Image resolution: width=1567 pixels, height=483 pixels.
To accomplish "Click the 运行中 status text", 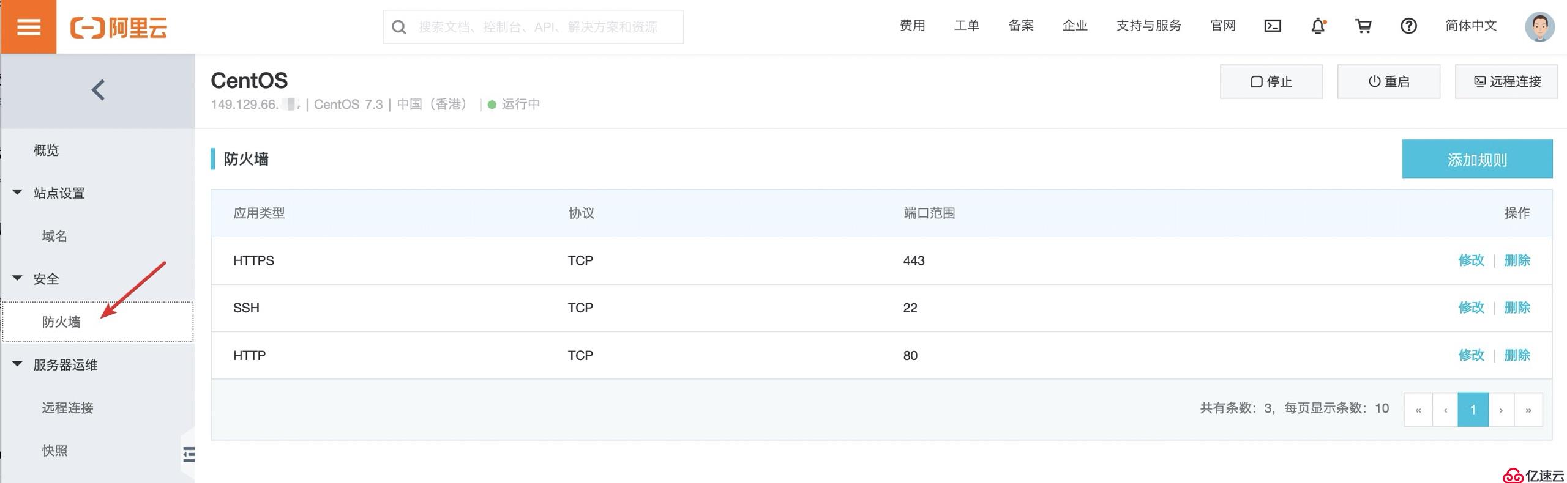I will [520, 104].
